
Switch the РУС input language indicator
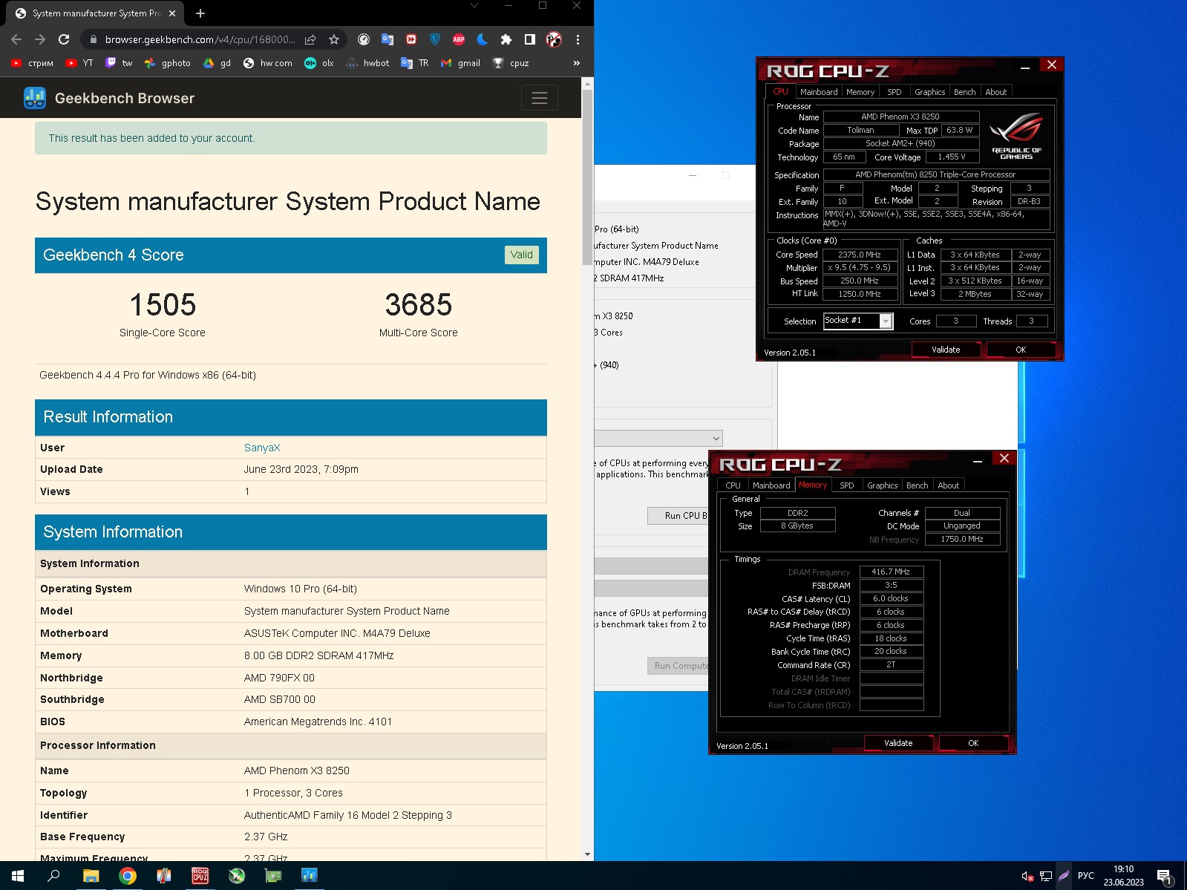(x=1086, y=876)
